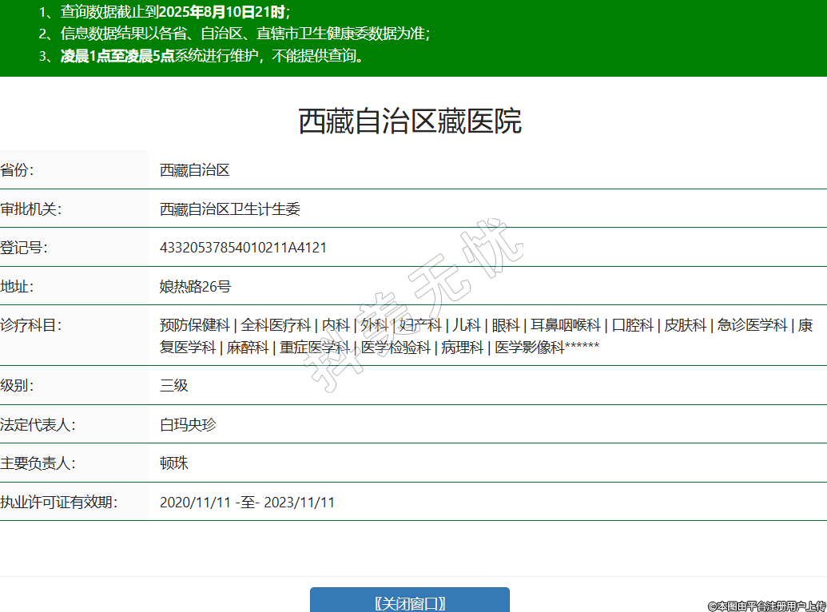The height and width of the screenshot is (612, 827).
Task: Click 预防保健科 in the department list
Action: 194,325
